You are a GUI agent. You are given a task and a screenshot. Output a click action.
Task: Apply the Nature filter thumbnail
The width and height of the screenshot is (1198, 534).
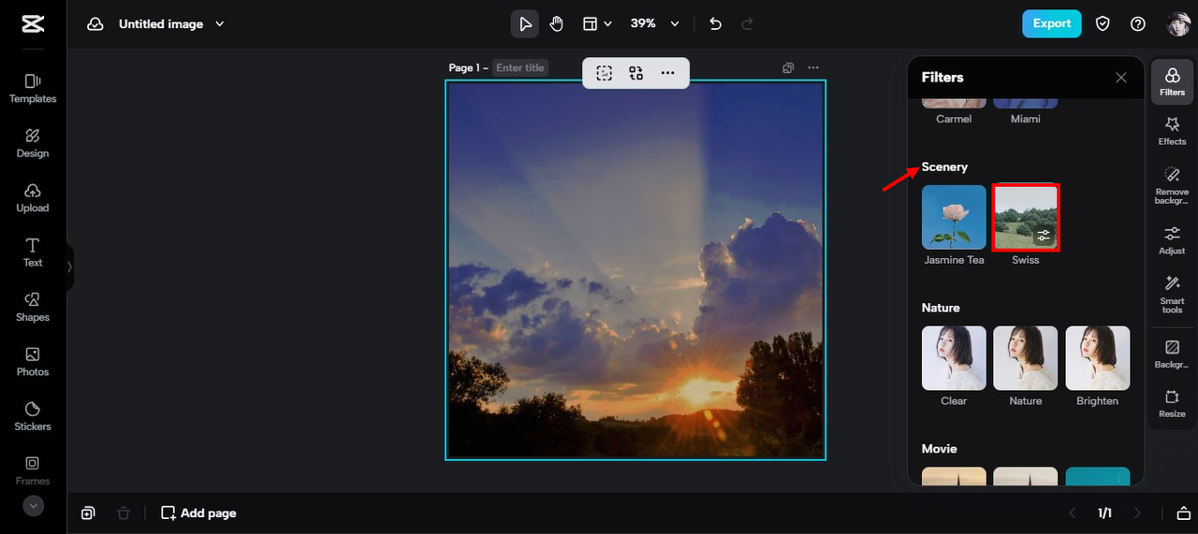(1026, 358)
